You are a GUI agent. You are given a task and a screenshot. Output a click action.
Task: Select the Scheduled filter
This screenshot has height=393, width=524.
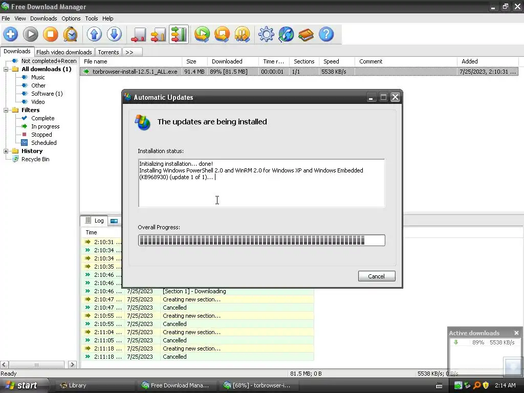coord(44,143)
